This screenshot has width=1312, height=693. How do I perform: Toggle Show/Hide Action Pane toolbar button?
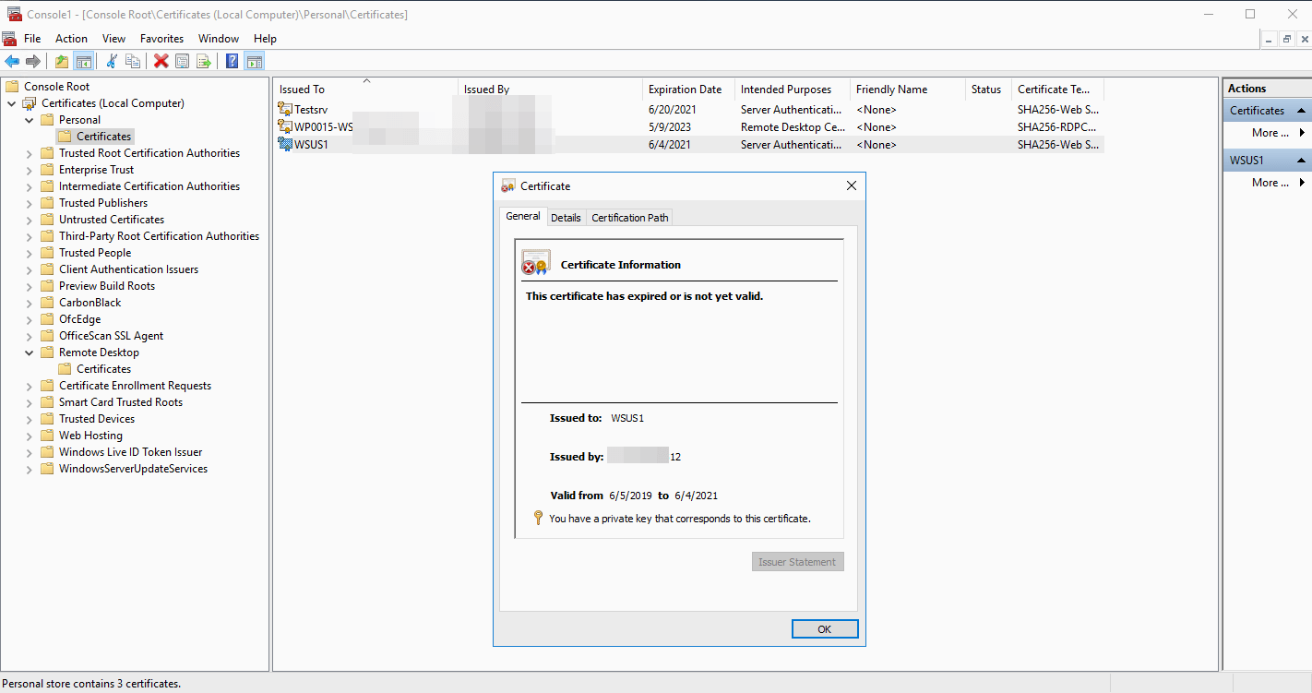[x=254, y=62]
